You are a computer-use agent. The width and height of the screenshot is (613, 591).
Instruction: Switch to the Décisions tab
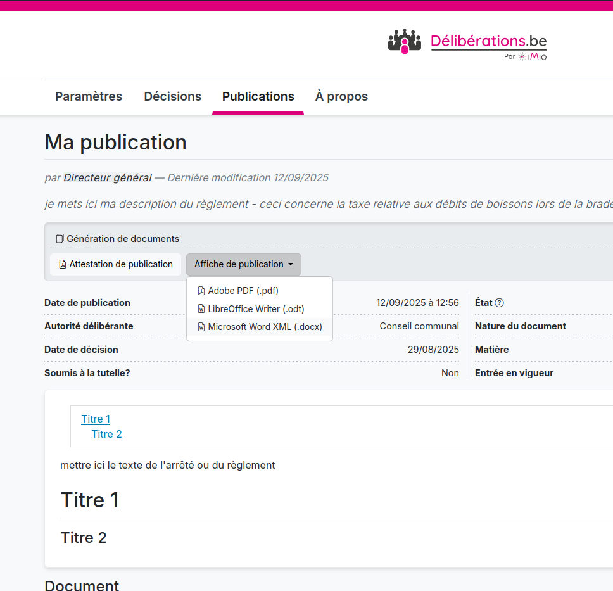coord(172,96)
